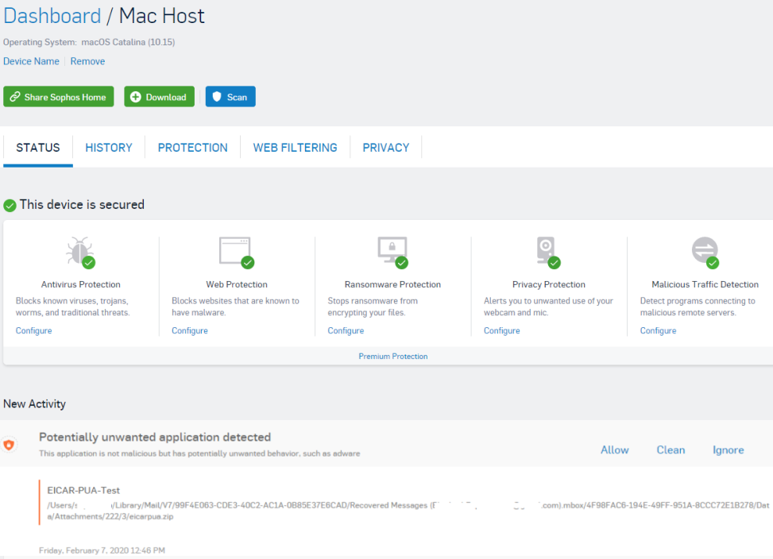Viewport: 773px width, 559px height.
Task: Return to the Dashboard via breadcrumb
Action: click(52, 16)
